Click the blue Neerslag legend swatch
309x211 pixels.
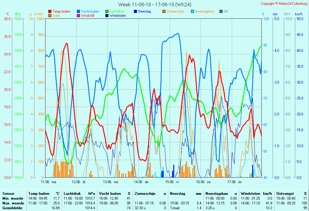tap(135, 12)
